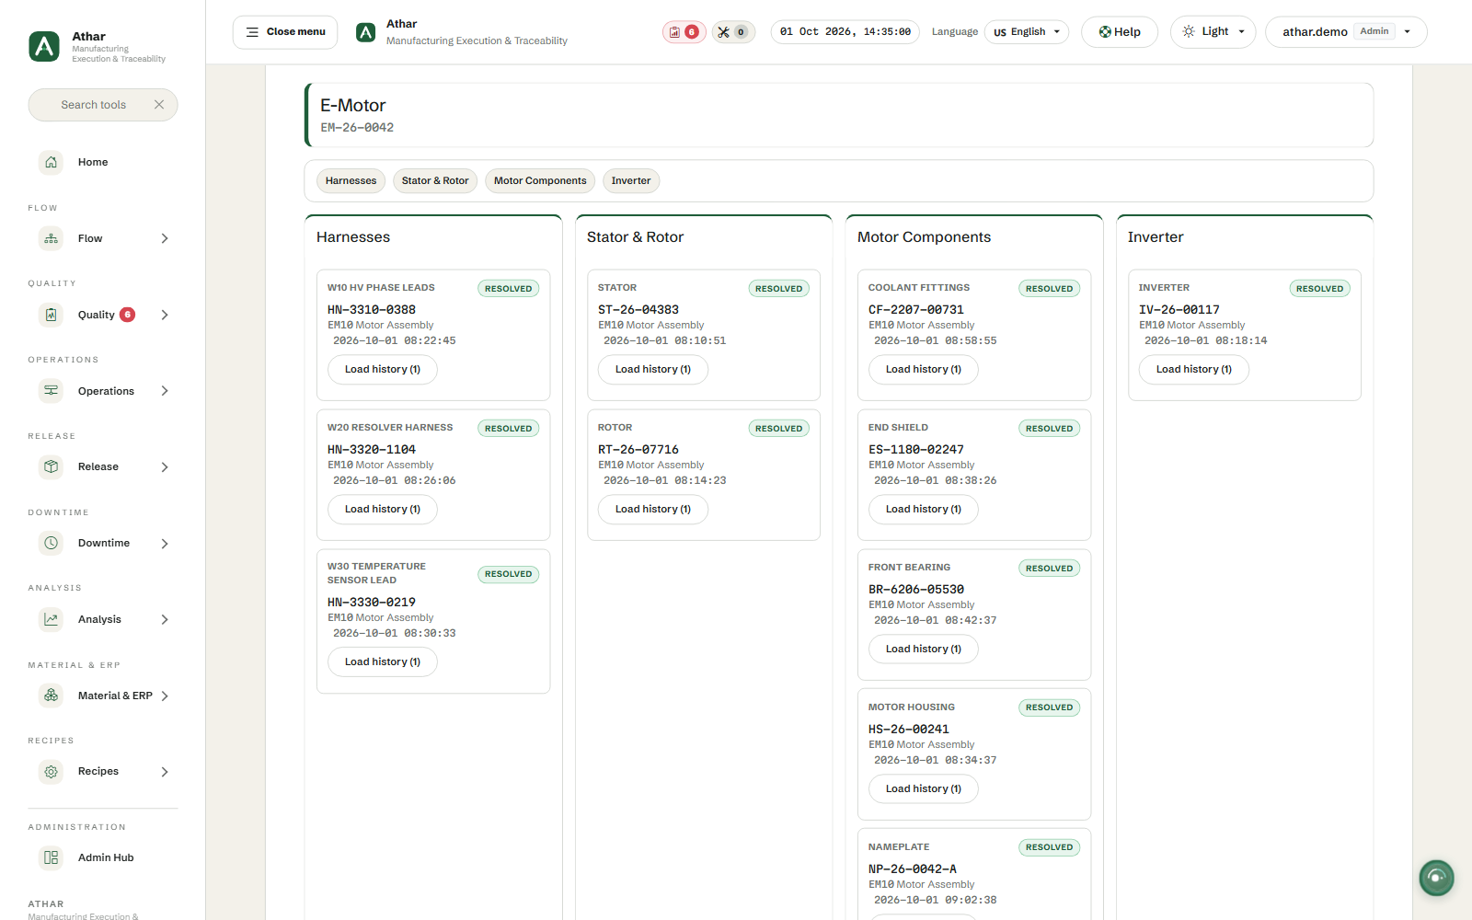Open the athar.demo user menu

click(x=1346, y=32)
